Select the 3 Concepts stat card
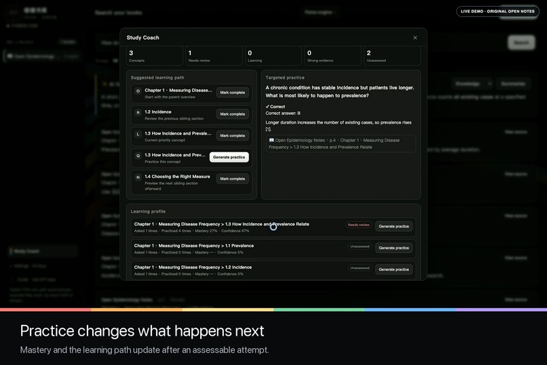547x365 pixels. 155,56
